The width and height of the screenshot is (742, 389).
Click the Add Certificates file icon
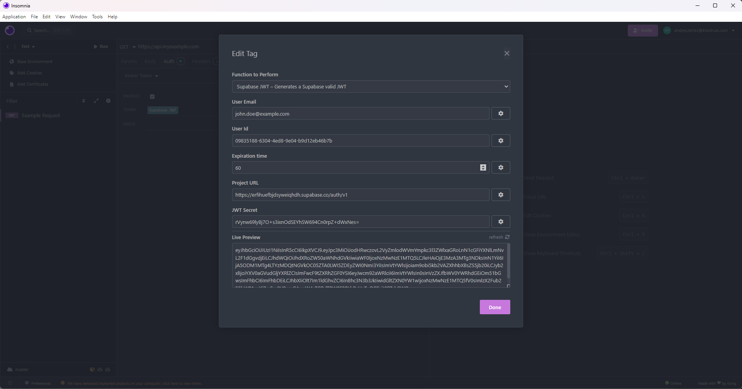pos(12,84)
